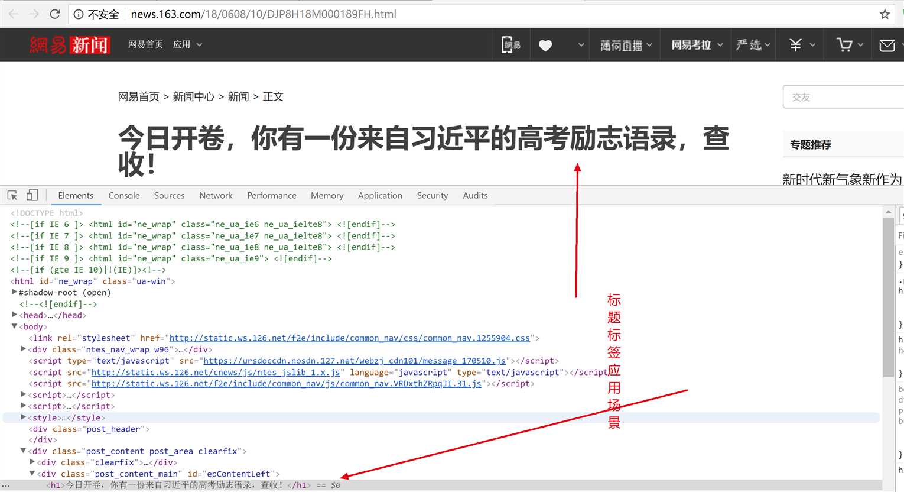Screen dimensions: 904x492
Task: Expand div class clearfix node
Action: 32,462
